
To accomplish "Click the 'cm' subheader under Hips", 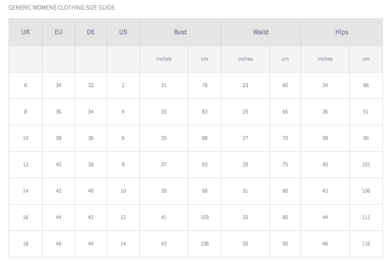I will [366, 59].
